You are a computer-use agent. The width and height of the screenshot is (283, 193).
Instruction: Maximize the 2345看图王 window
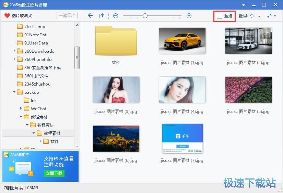click(x=264, y=5)
